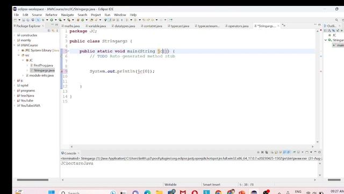Open the Package Explorer view menu
The width and height of the screenshot is (344, 194).
click(x=57, y=31)
